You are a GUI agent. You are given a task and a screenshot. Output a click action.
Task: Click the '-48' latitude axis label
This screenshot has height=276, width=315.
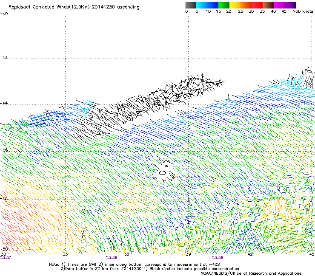(x=4, y=198)
